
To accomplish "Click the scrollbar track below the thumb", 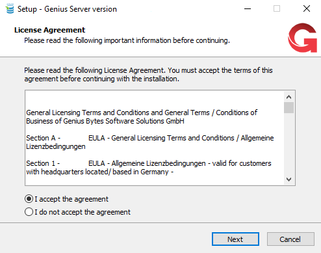I will (289, 144).
